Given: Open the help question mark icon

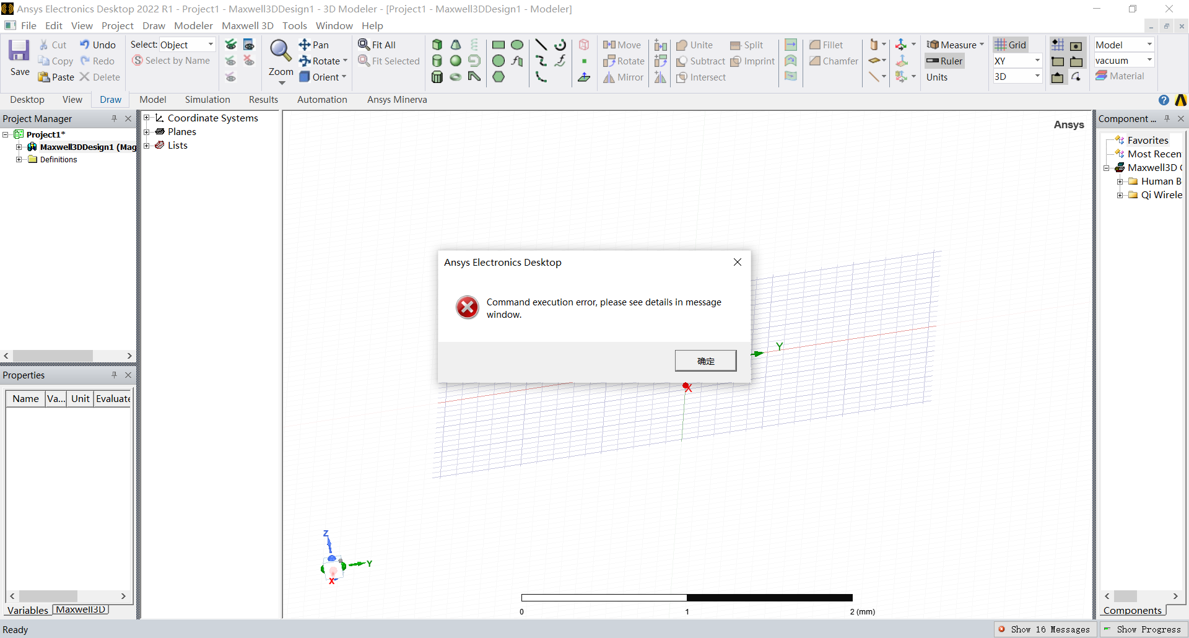Looking at the screenshot, I should (x=1164, y=100).
